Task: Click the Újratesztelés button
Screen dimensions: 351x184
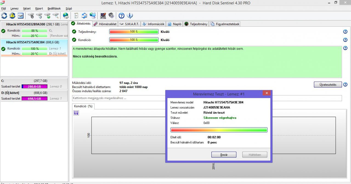Action: point(328,84)
